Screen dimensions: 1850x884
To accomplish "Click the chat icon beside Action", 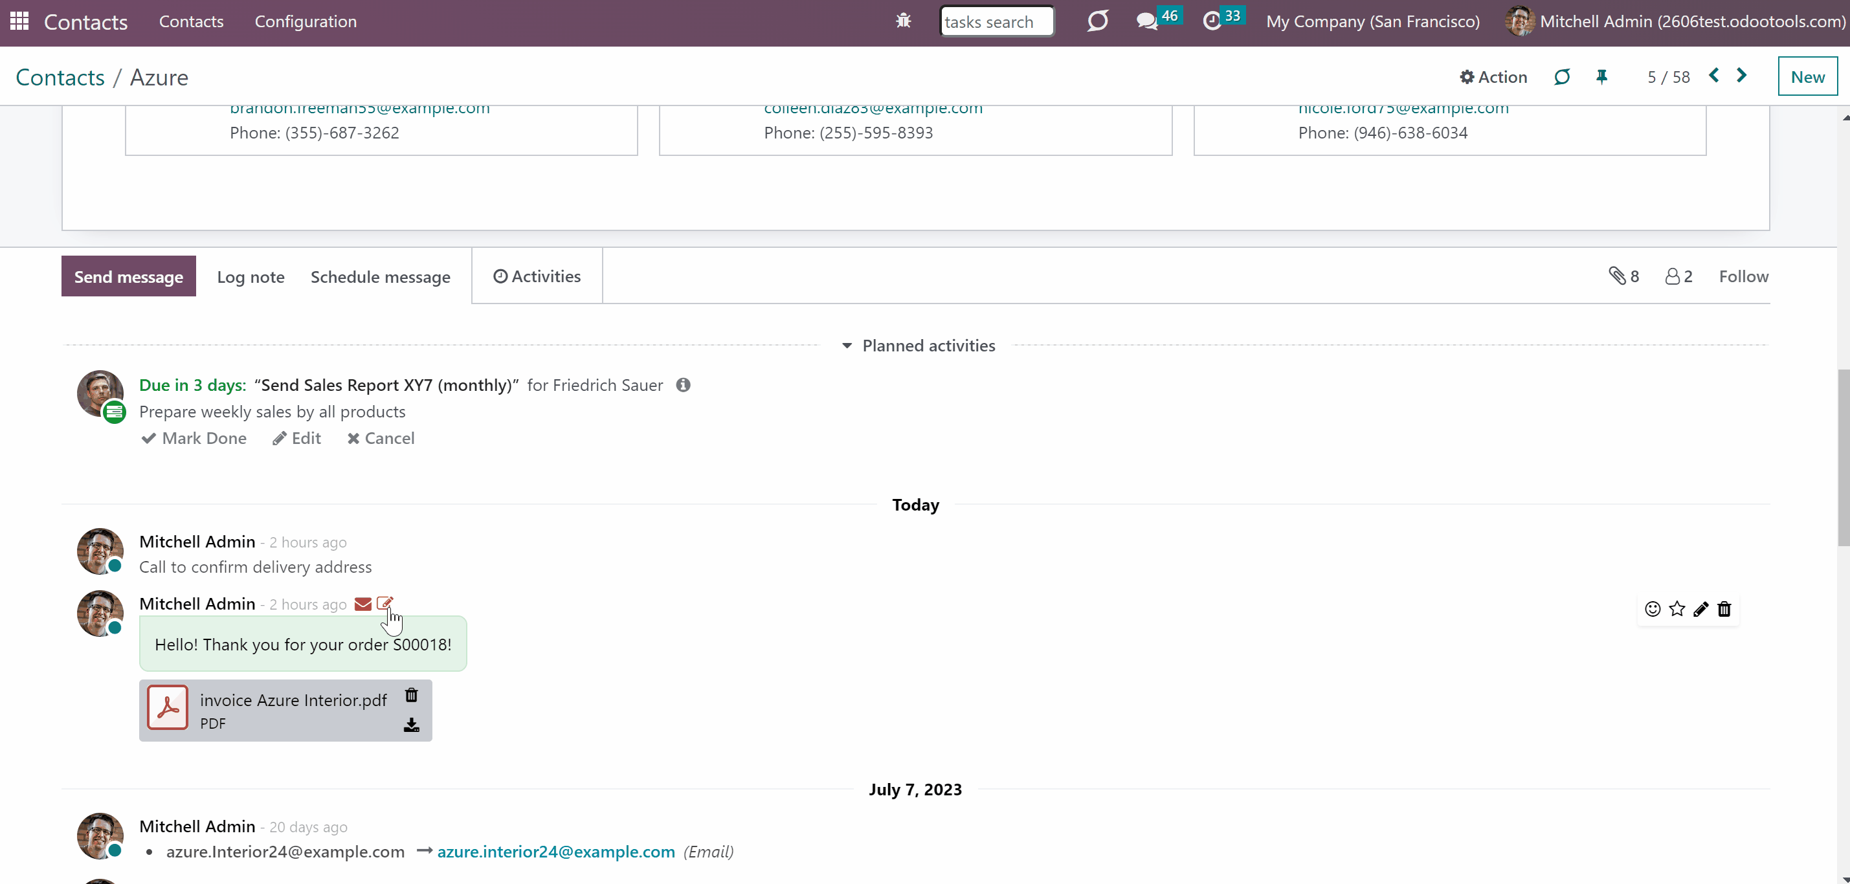I will pos(1562,77).
